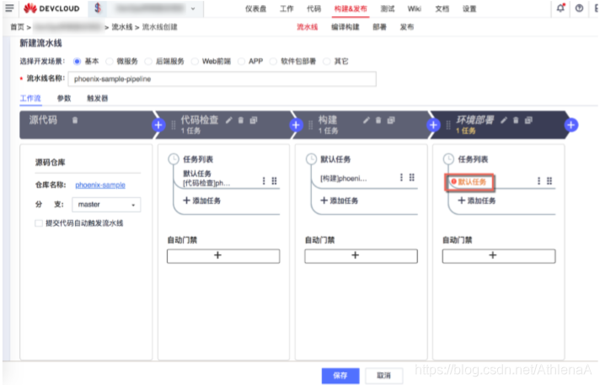
Task: Delete the 环境部署 stage with trash icon
Action: (516, 120)
